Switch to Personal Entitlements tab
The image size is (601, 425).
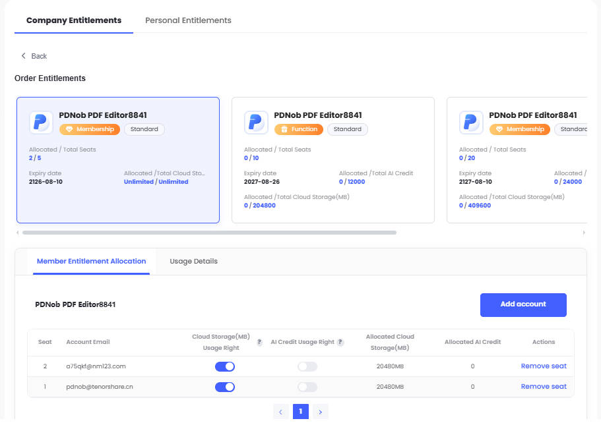tap(188, 20)
